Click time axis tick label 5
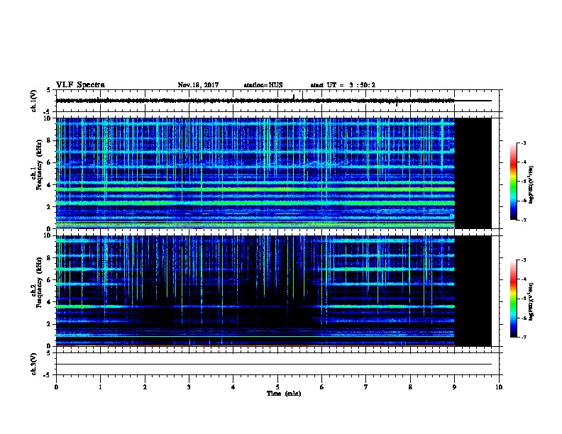Image resolution: width=562 pixels, height=434 pixels. (277, 387)
